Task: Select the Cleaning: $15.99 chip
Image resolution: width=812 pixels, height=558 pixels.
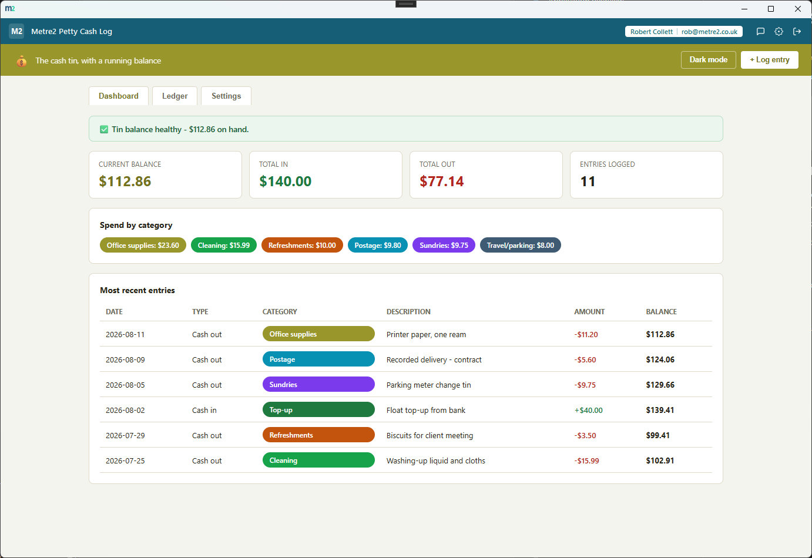Action: [x=224, y=246]
